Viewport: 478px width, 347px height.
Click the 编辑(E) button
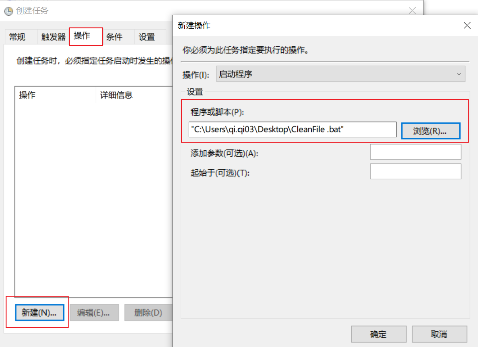pyautogui.click(x=94, y=312)
